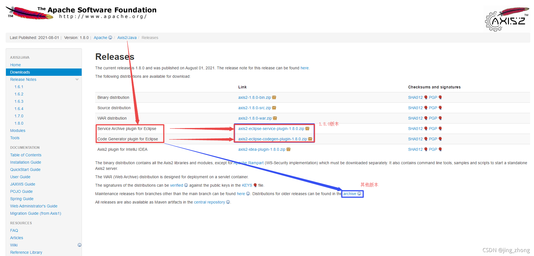The image size is (534, 256).
Task: Click external-link icon after 'central repository'
Action: pos(228,202)
